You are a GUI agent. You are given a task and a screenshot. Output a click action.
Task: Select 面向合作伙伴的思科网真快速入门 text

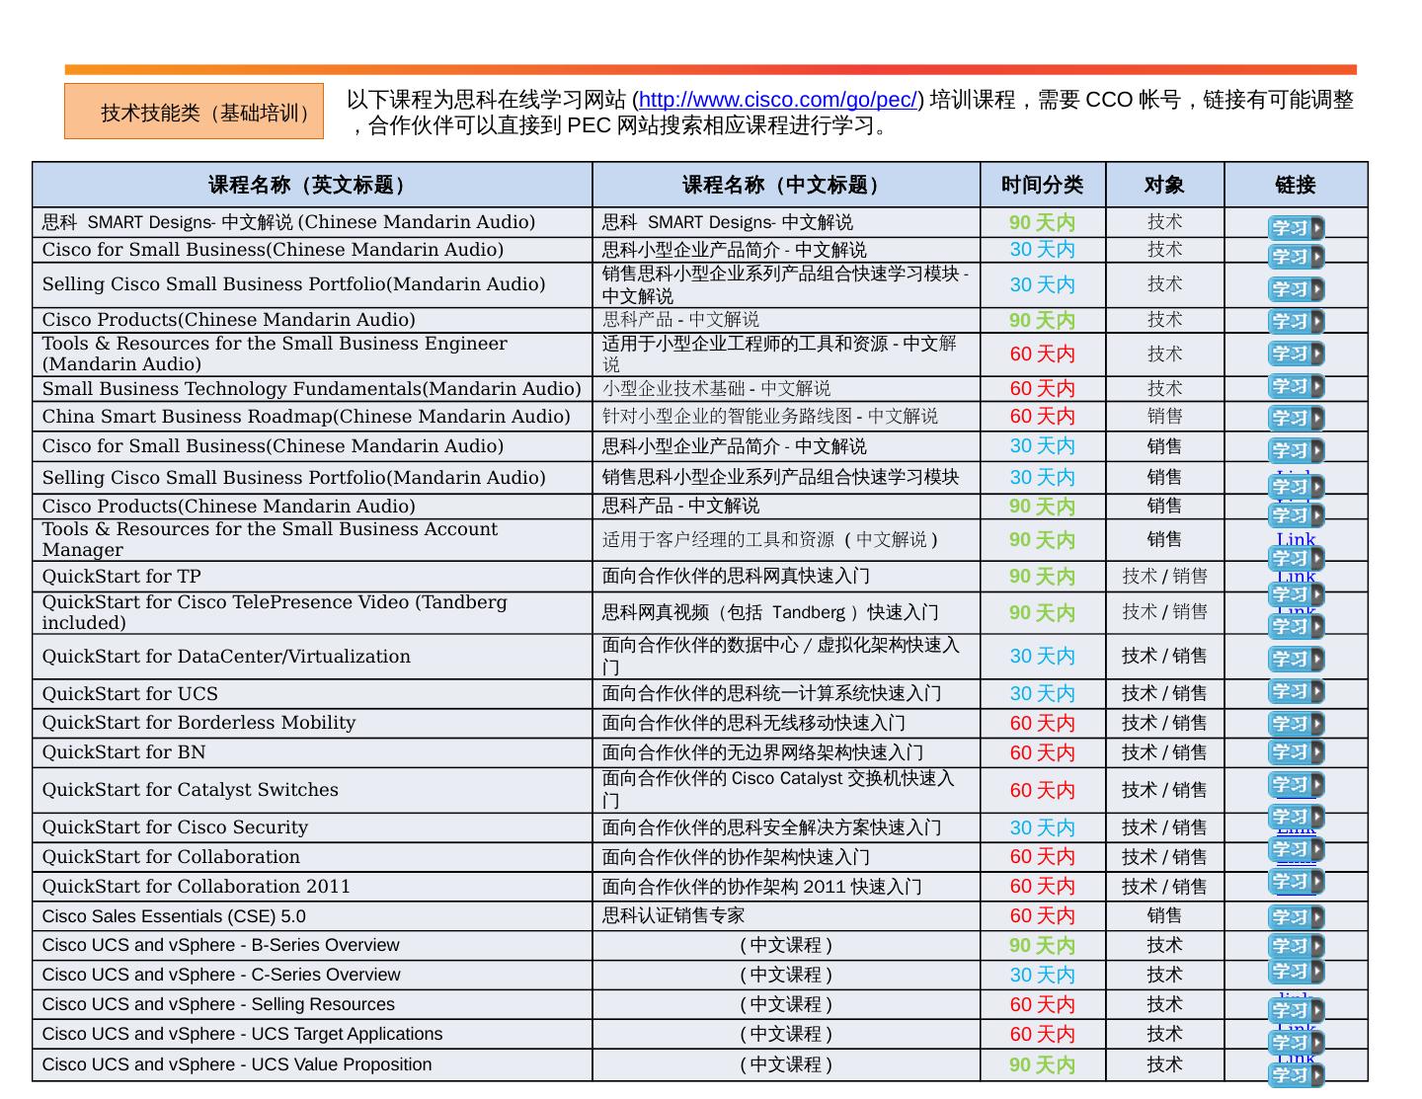pos(737,577)
